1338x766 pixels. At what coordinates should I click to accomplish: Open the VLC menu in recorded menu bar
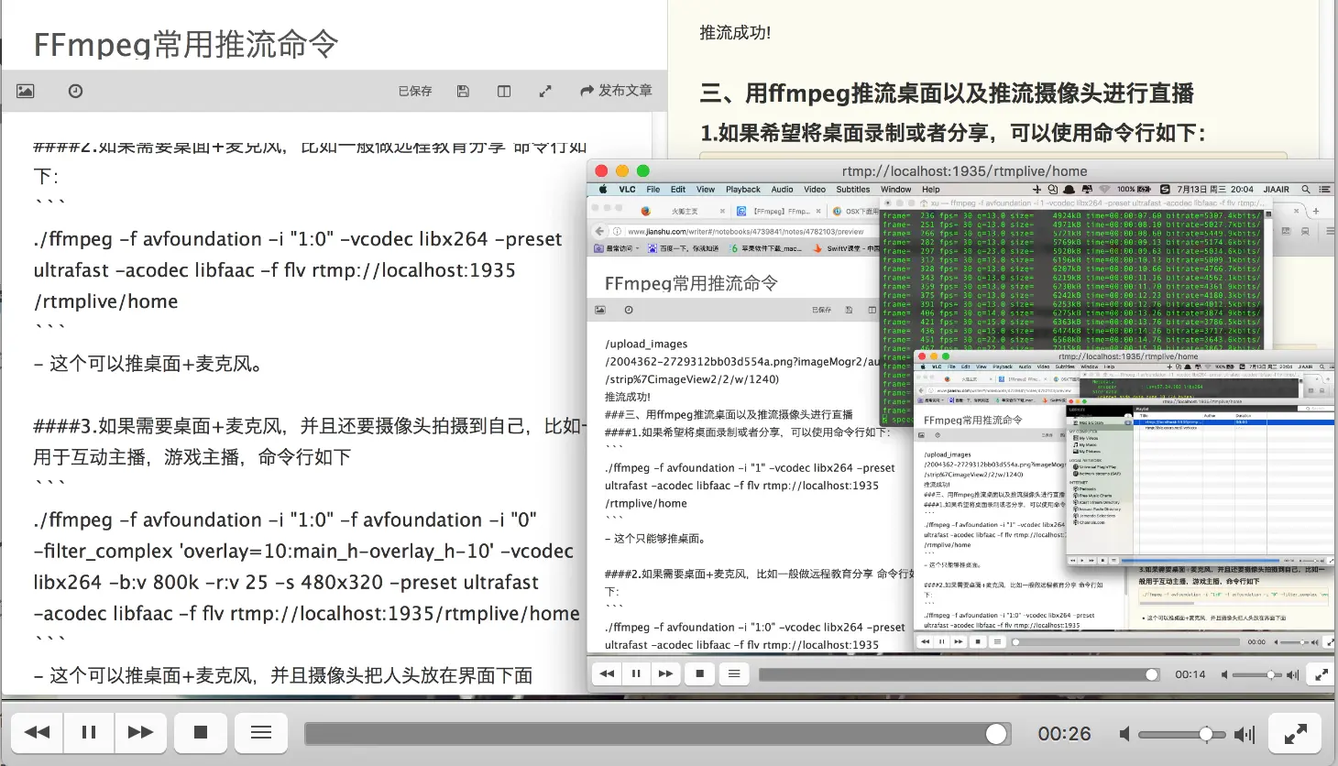click(627, 190)
